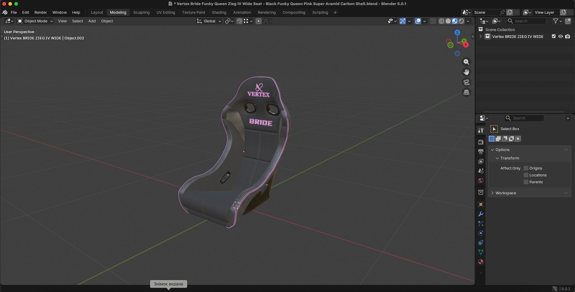
Task: Open the View Layer properties tab
Action: point(481,161)
